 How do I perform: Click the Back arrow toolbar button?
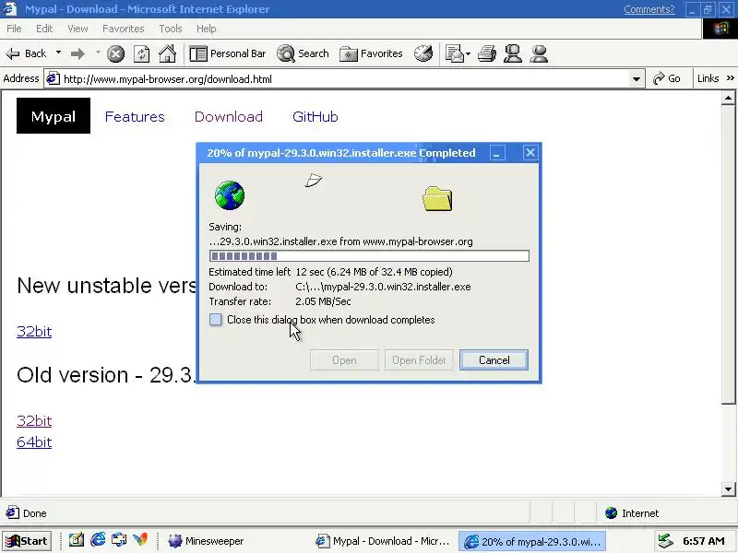click(27, 53)
